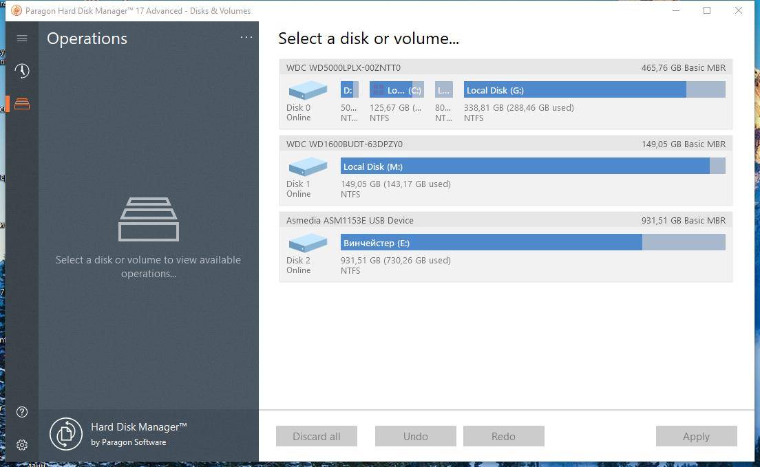
Task: Open the settings gear icon
Action: (x=22, y=445)
